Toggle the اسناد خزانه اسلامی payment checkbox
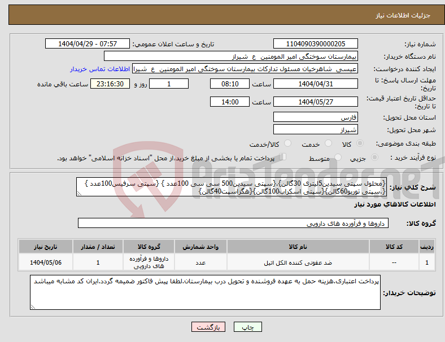 pos(283,157)
